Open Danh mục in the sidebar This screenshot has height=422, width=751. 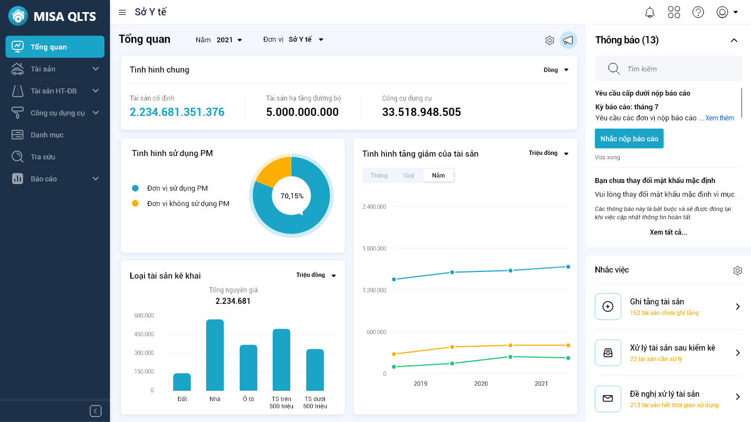coord(47,135)
